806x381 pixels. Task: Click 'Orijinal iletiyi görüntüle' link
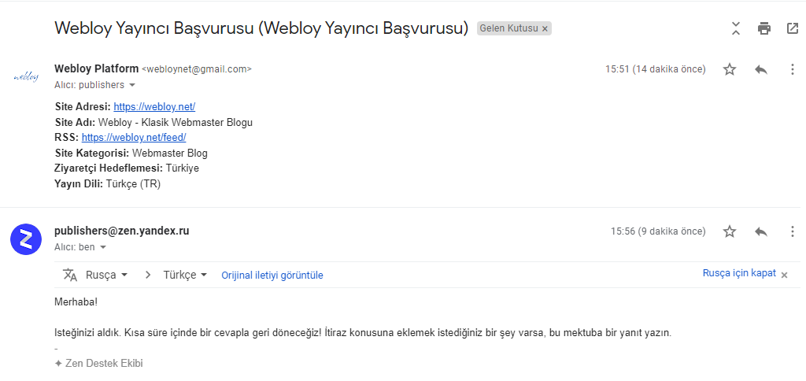tap(272, 275)
